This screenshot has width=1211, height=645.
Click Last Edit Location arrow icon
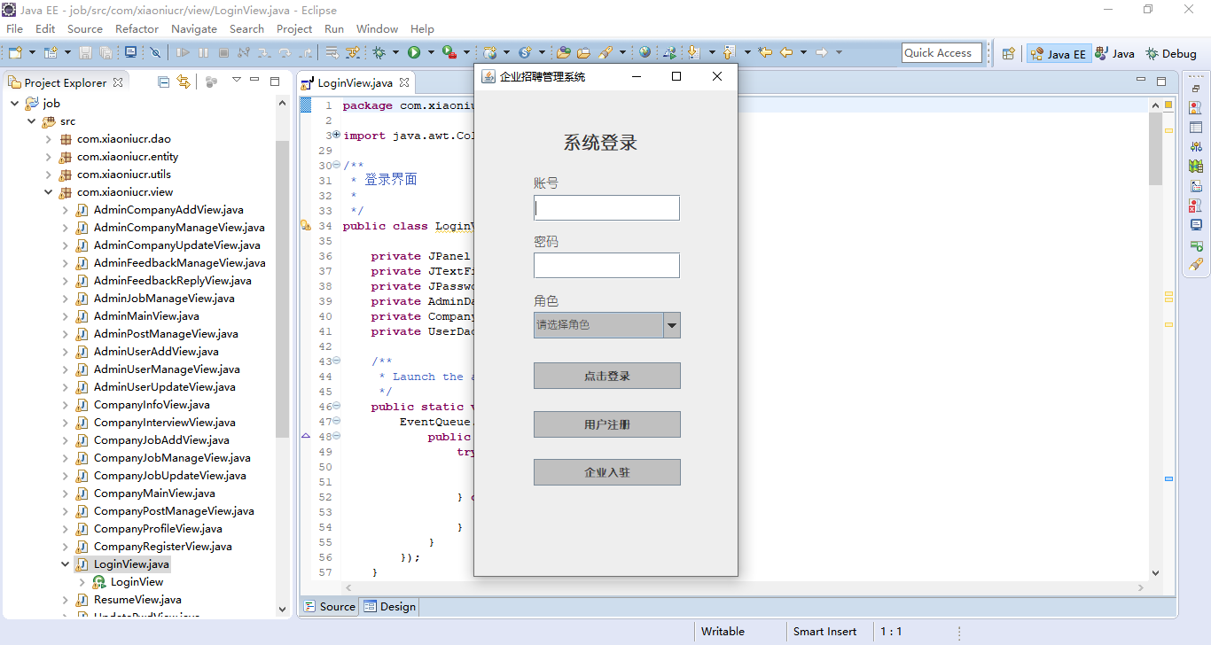(765, 52)
